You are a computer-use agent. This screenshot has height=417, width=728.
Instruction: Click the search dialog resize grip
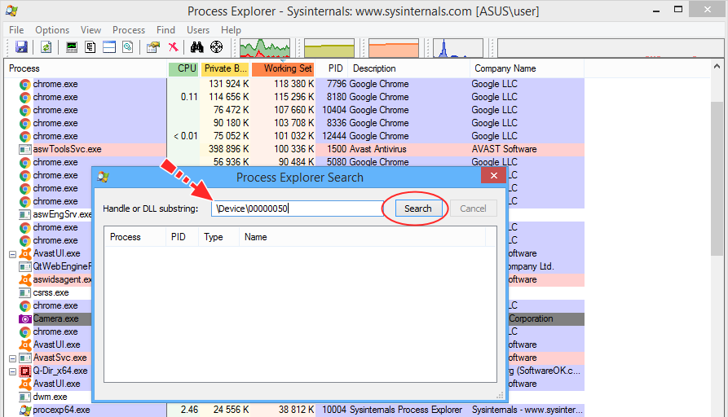pyautogui.click(x=500, y=396)
